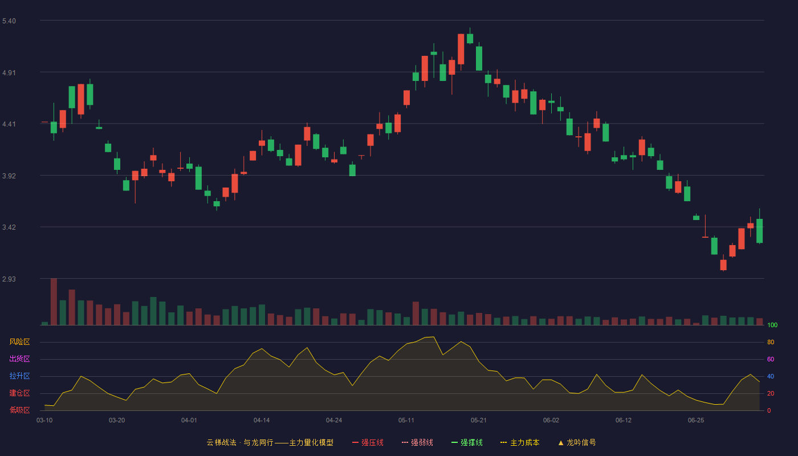Click the 04-01 date label

pyautogui.click(x=189, y=420)
